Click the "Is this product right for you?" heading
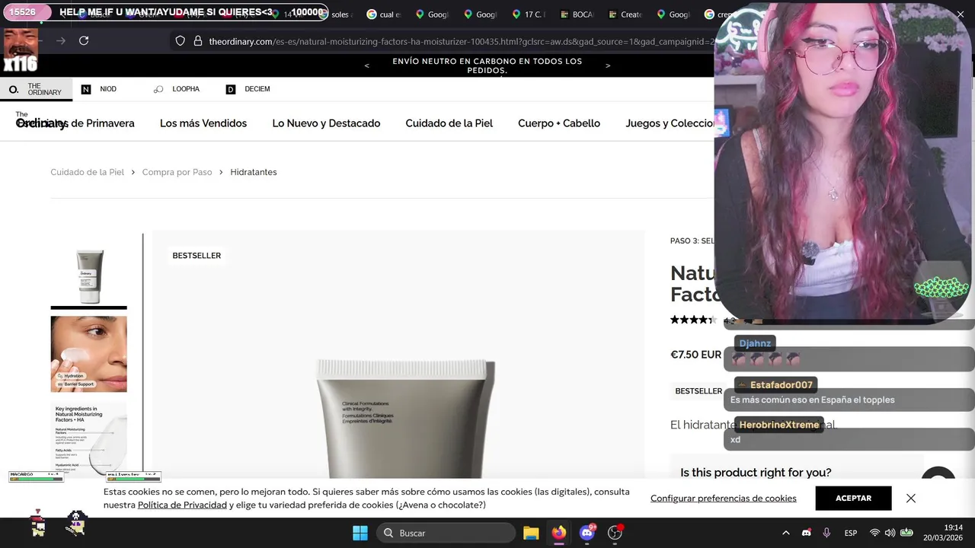Viewport: 975px width, 548px height. (x=756, y=473)
